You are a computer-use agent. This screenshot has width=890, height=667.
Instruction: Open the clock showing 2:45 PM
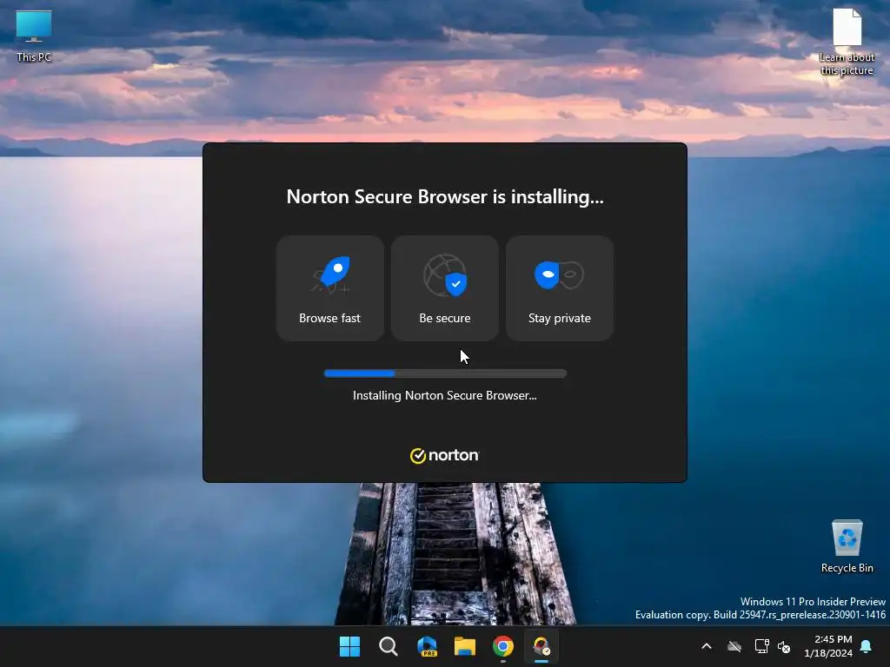[828, 646]
